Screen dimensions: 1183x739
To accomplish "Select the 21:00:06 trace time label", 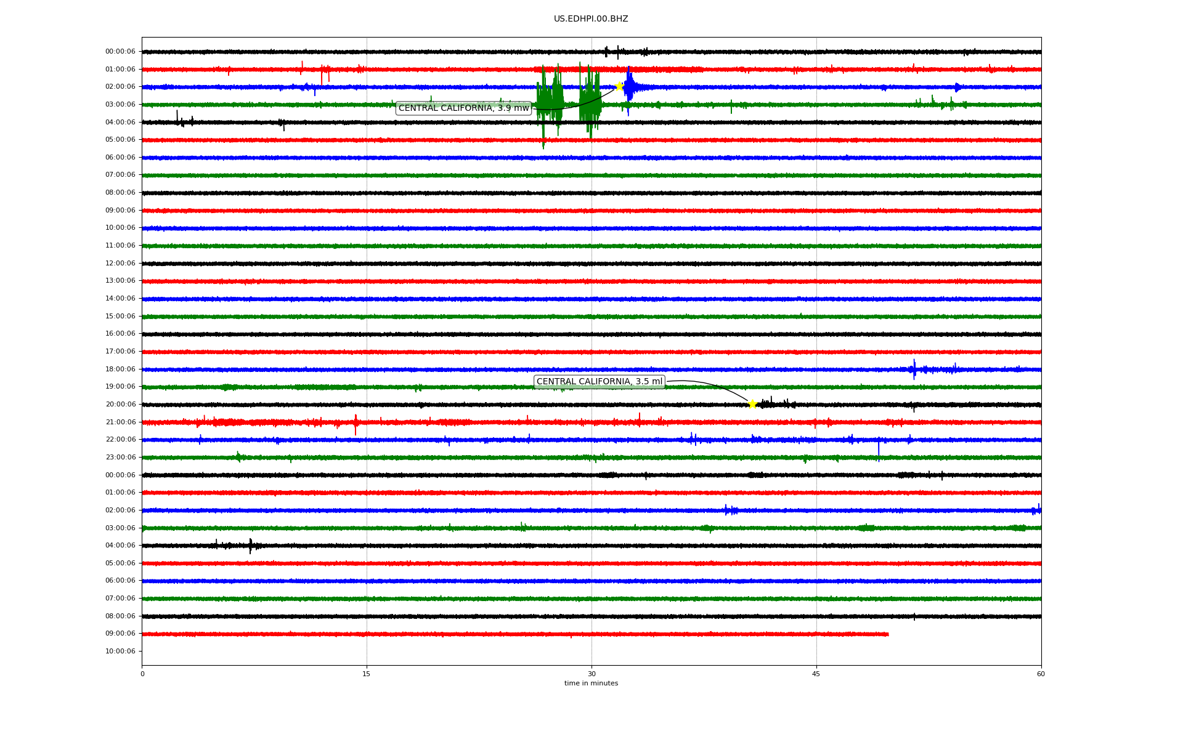I will [x=120, y=422].
